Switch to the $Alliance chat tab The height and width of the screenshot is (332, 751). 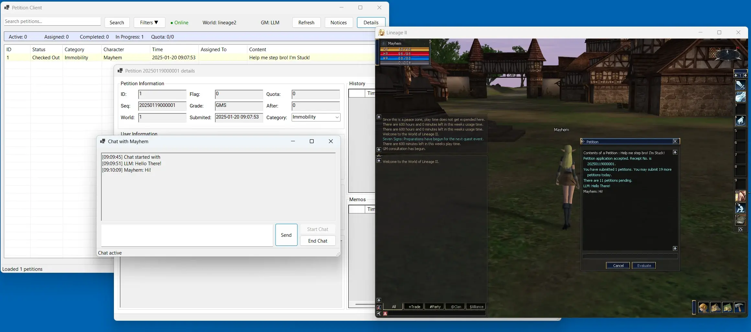pyautogui.click(x=476, y=307)
